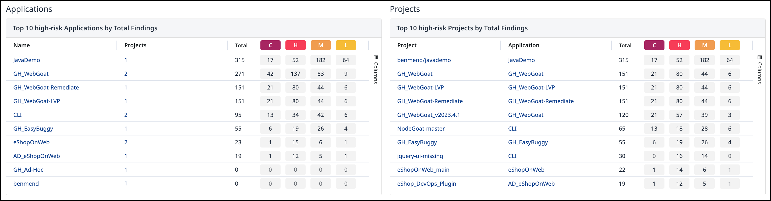This screenshot has width=771, height=201.
Task: Click critical count 42 for GH_WebGoat application
Action: click(x=270, y=74)
